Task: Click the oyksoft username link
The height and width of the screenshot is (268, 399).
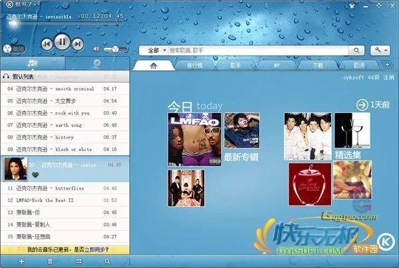Action: (354, 77)
